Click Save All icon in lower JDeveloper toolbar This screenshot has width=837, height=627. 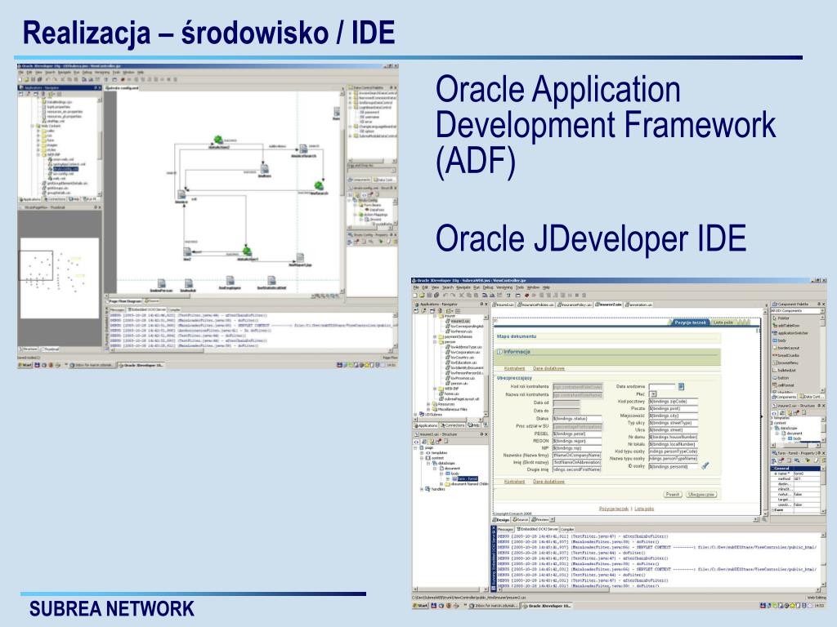point(436,296)
